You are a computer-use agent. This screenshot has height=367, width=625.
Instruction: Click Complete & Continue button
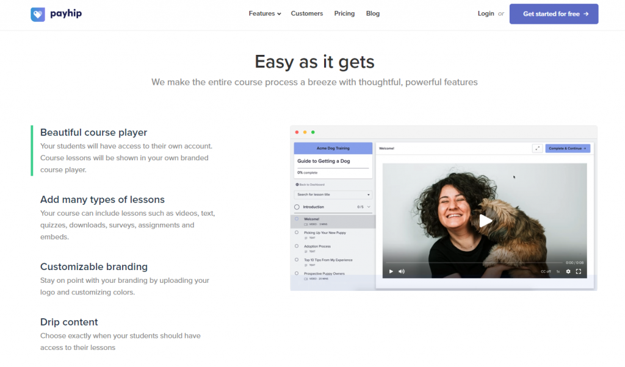pos(568,148)
